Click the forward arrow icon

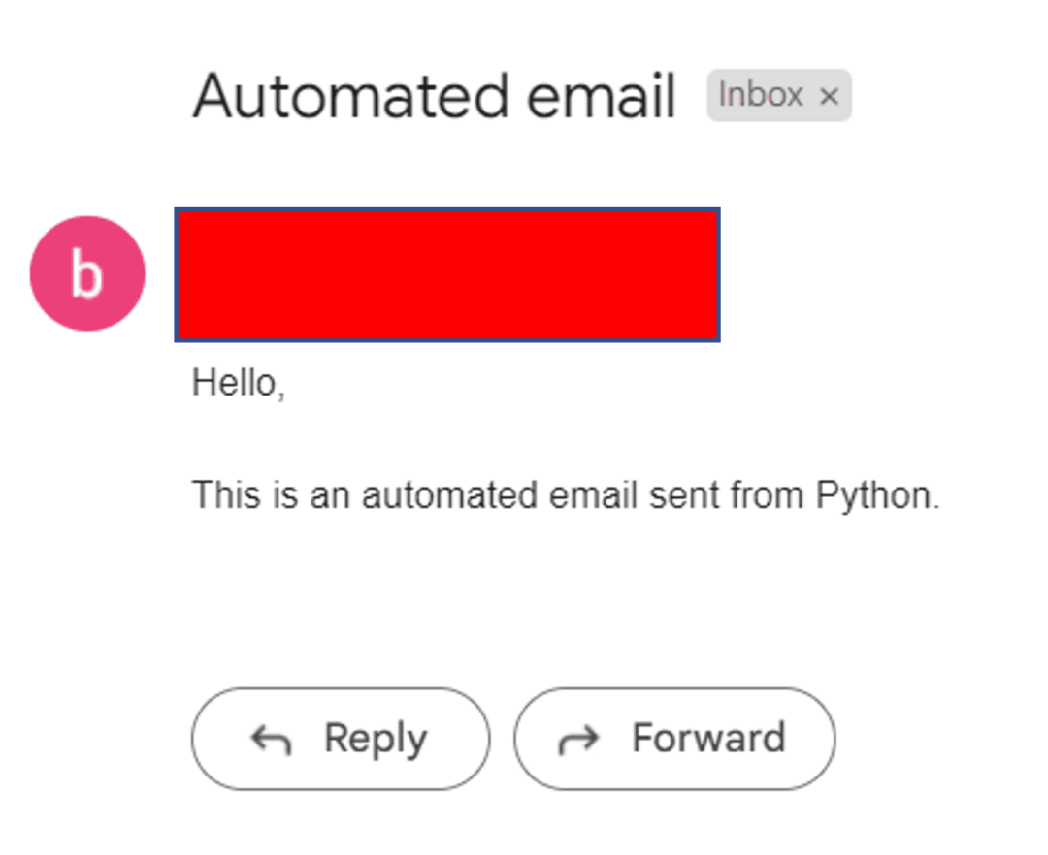(x=578, y=740)
